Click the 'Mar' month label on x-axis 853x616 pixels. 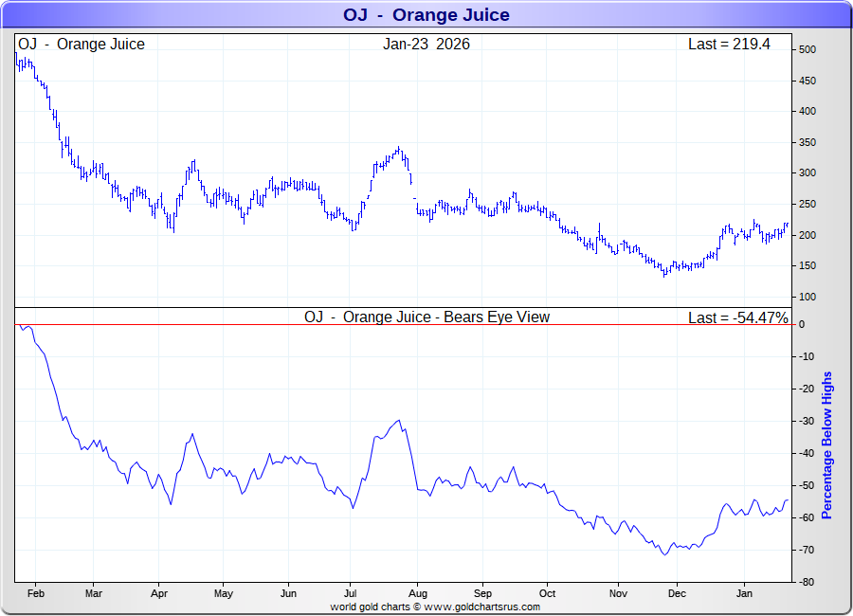(93, 593)
